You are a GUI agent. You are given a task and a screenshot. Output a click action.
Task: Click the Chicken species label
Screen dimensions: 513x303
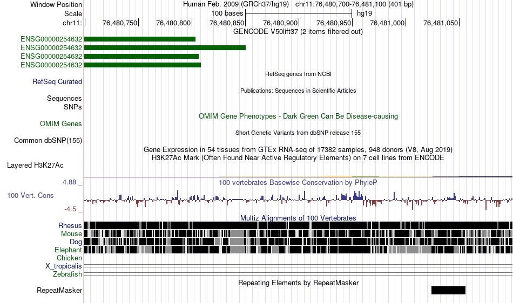[69, 258]
